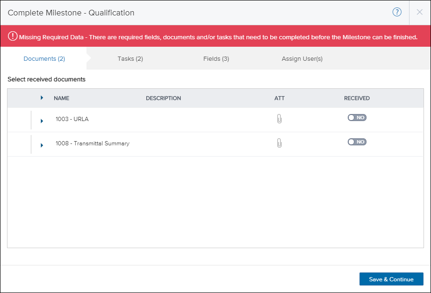Close the Complete Milestone dialog
Image resolution: width=431 pixels, height=293 pixels.
(x=419, y=12)
